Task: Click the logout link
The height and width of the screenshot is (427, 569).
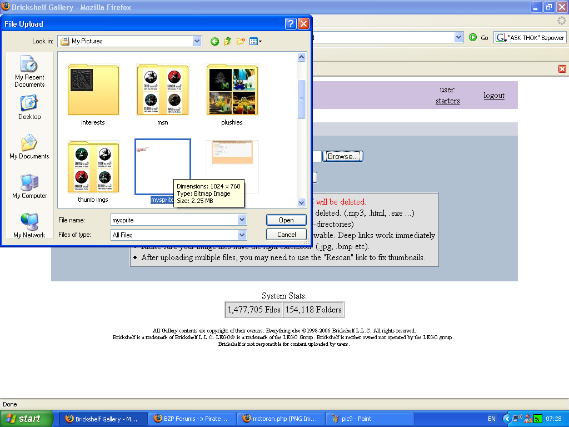Action: click(493, 95)
